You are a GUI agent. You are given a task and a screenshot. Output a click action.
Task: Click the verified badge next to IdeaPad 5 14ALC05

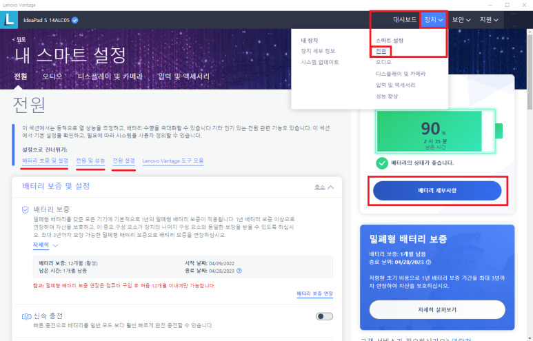tap(75, 20)
